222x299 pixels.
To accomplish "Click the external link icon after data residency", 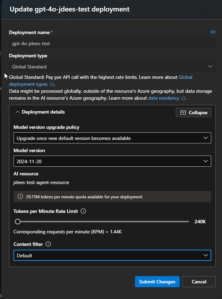I will coord(183,98).
